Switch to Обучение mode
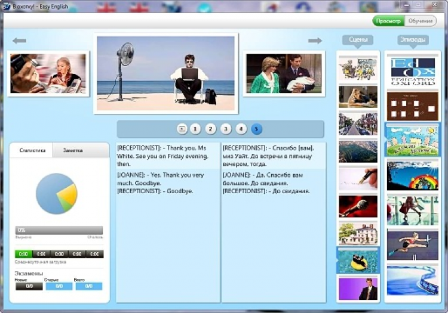 421,21
